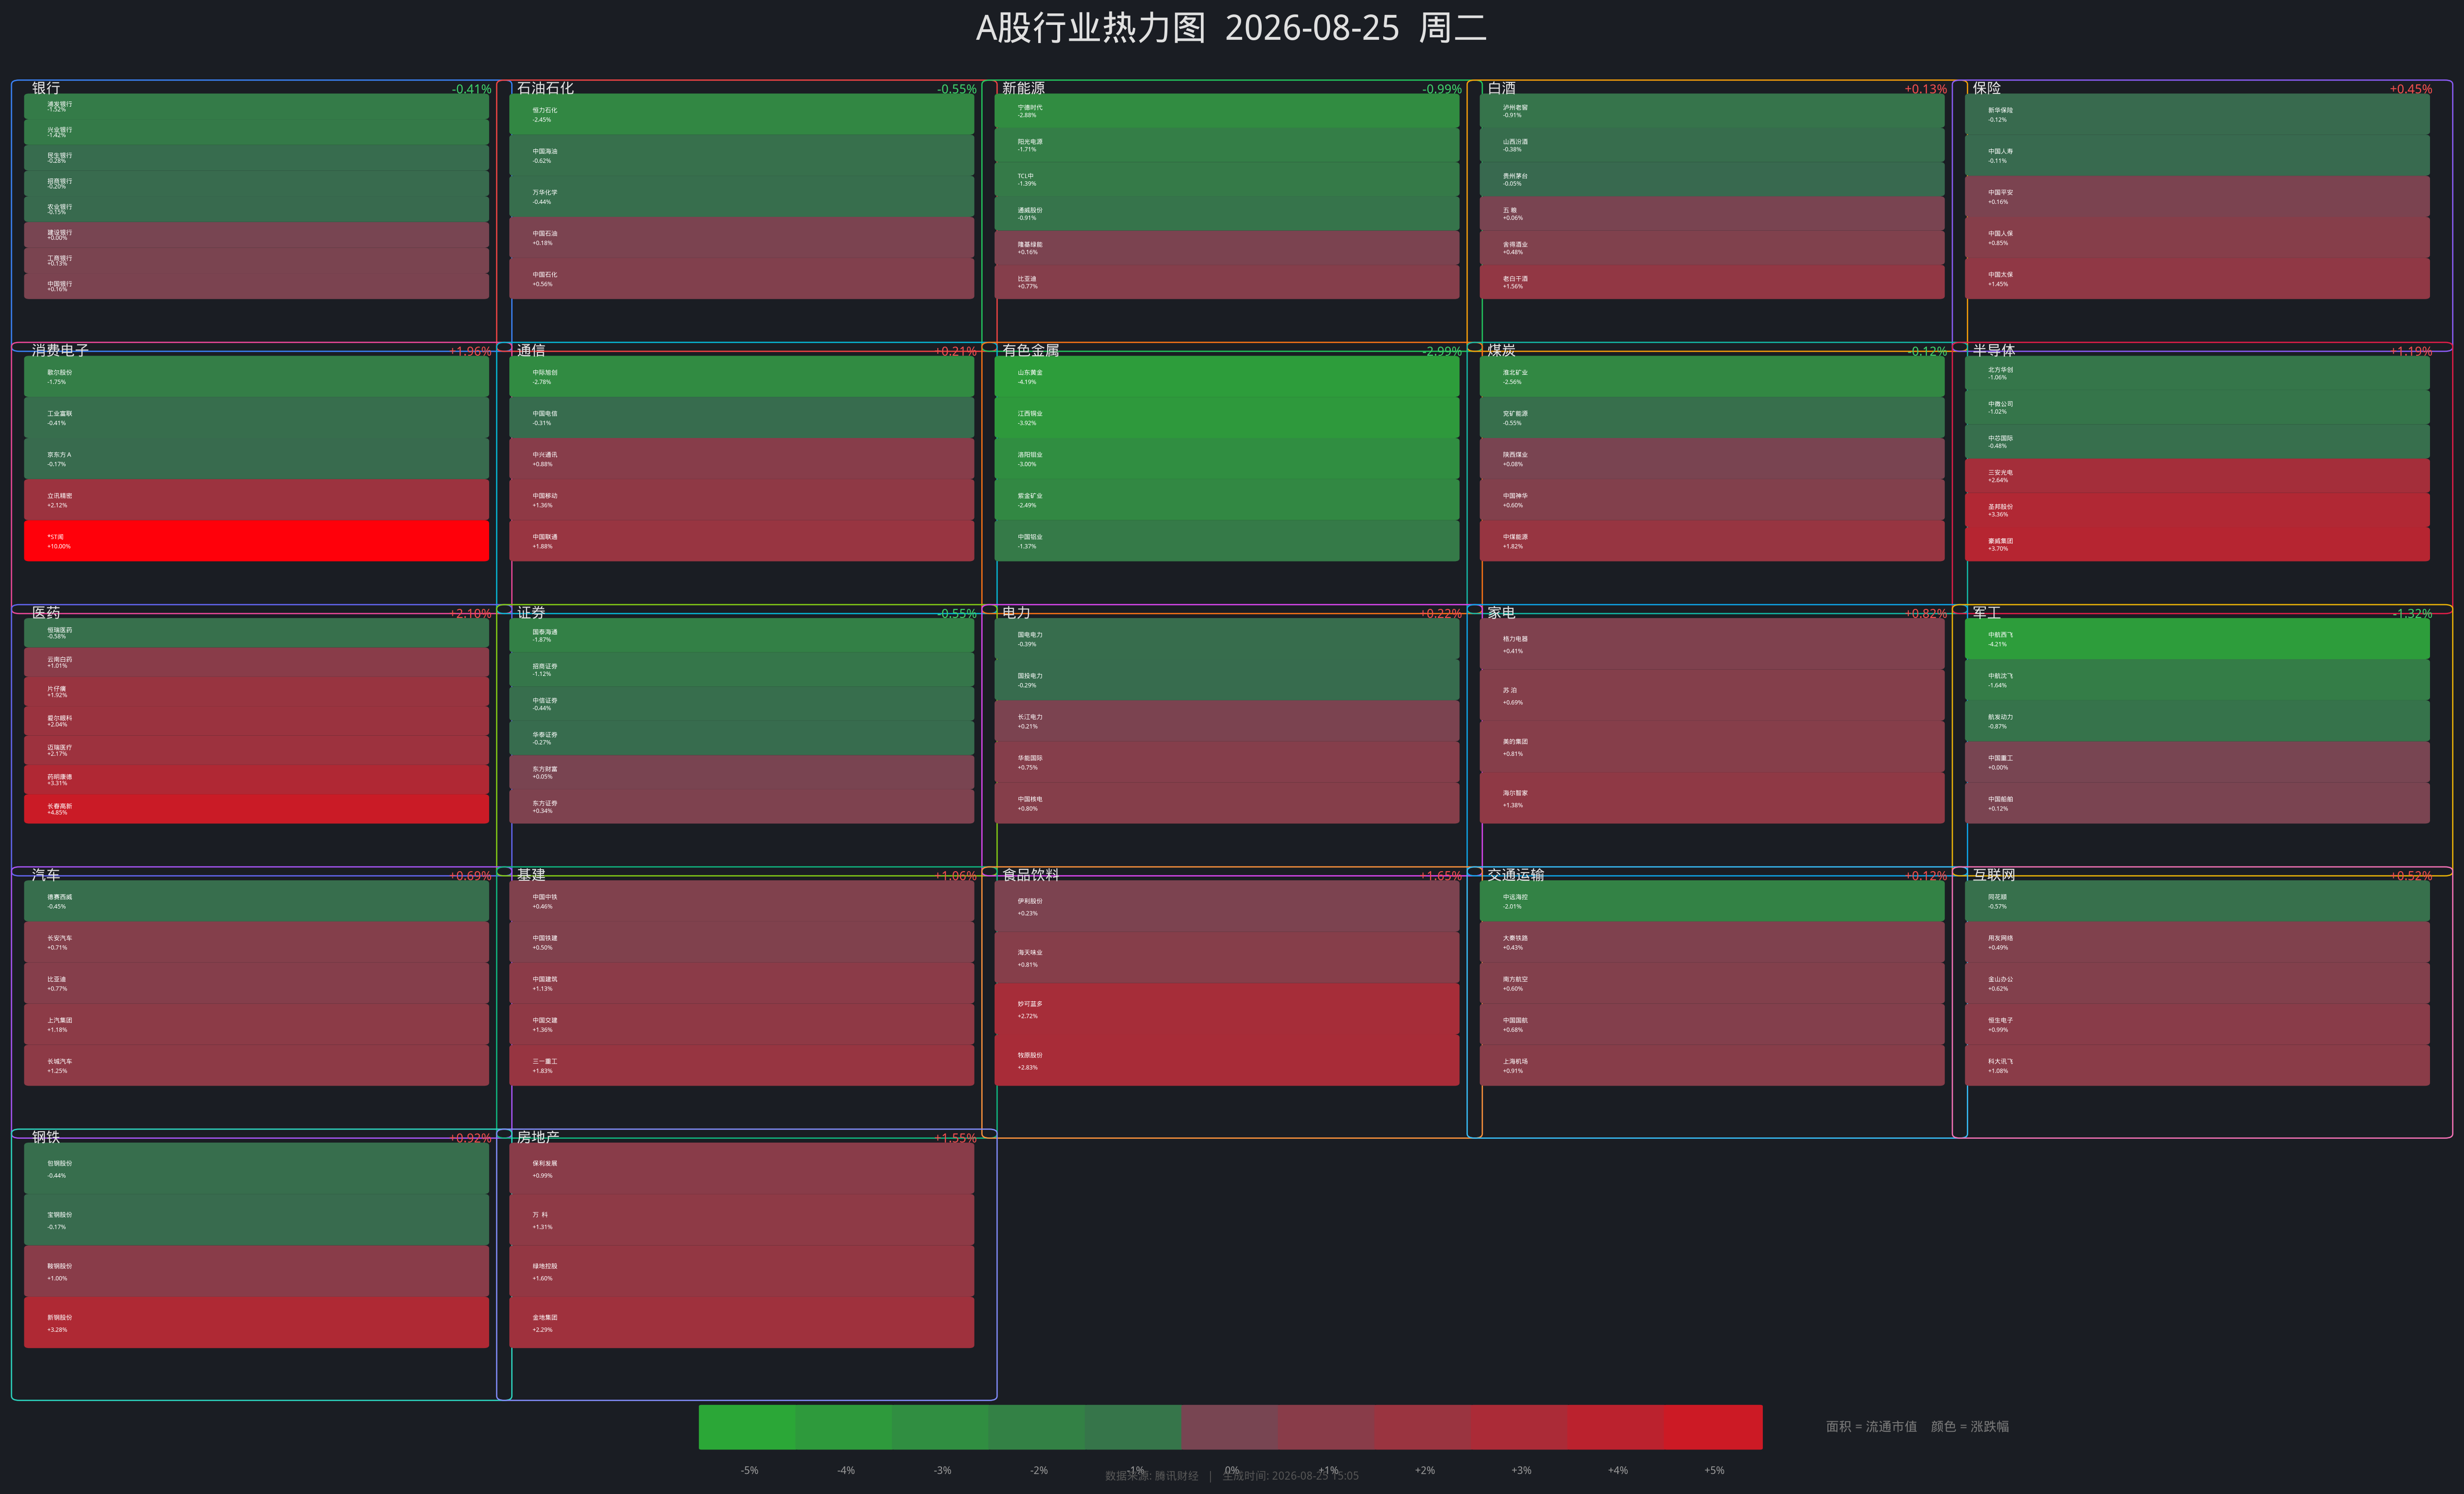Select the 保利发展 tile in 房地产
This screenshot has width=2464, height=1494.
pyautogui.click(x=741, y=1168)
